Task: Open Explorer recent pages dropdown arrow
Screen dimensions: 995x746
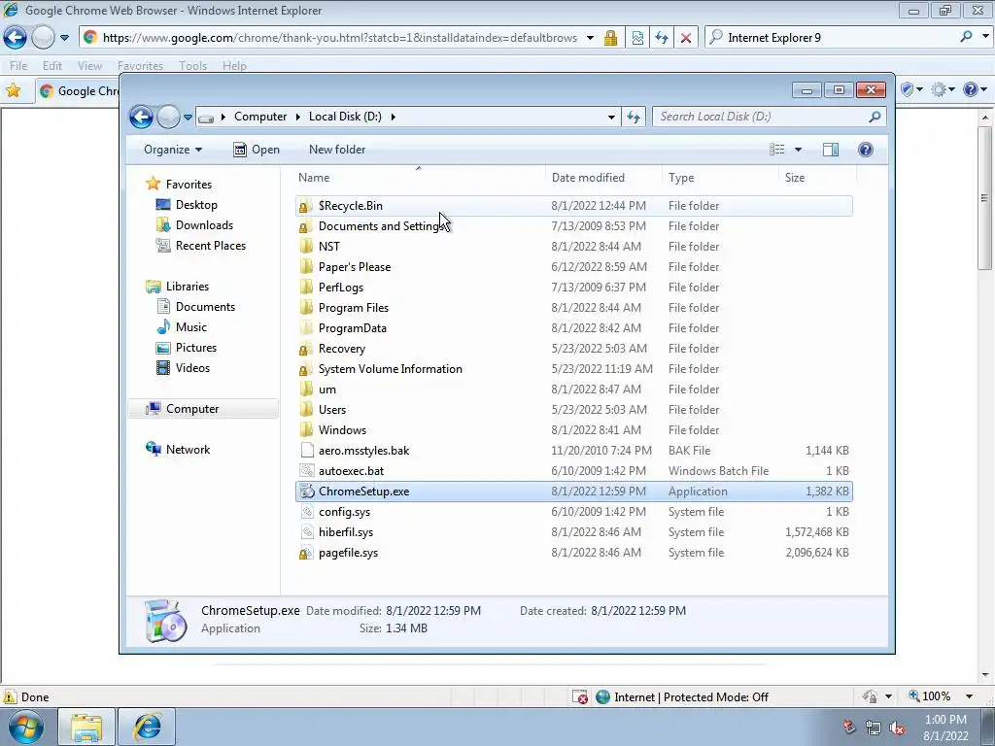Action: [x=188, y=118]
